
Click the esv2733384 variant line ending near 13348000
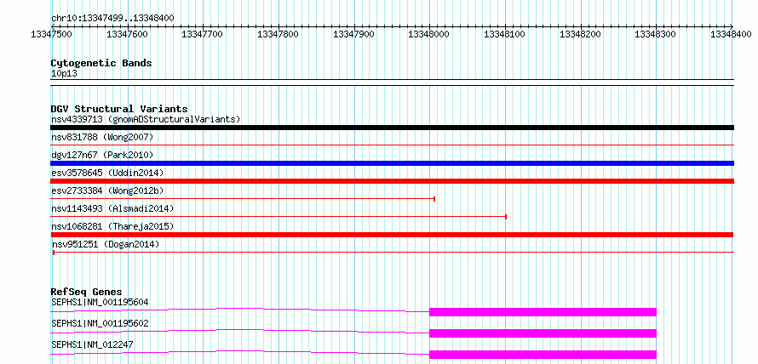[243, 198]
